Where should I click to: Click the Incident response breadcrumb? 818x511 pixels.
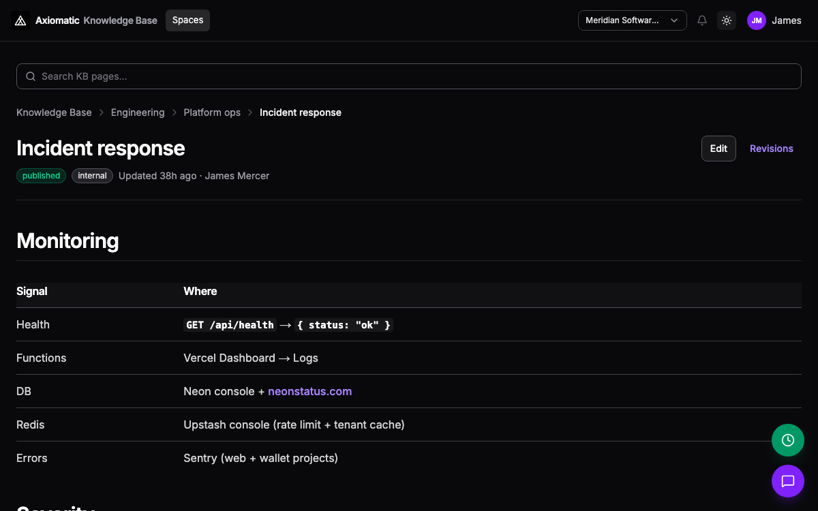click(301, 112)
